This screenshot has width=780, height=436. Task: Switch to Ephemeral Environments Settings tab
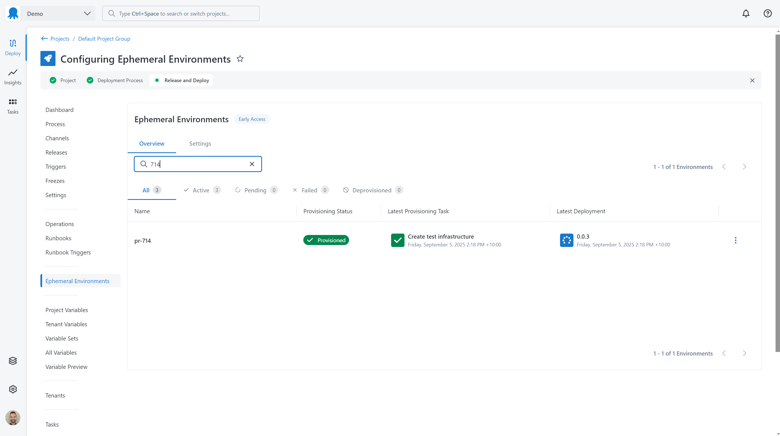[200, 144]
